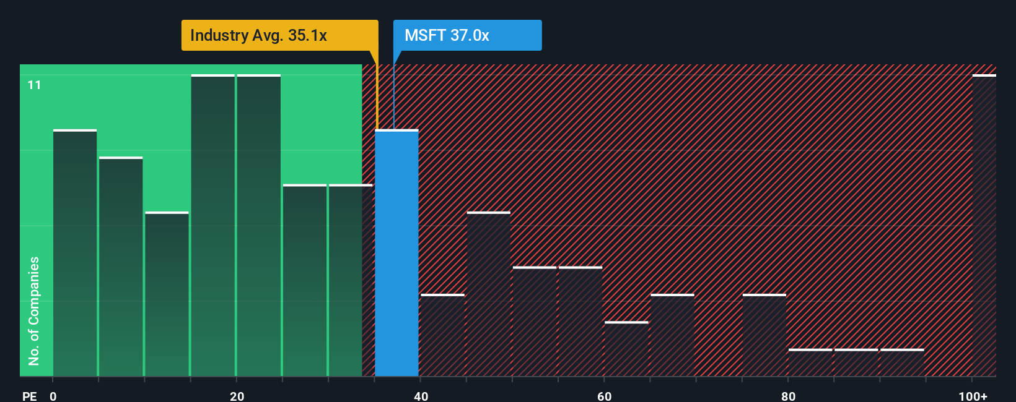1016x402 pixels.
Task: Click the histogram bar for PE 20-25
Action: pos(259,225)
